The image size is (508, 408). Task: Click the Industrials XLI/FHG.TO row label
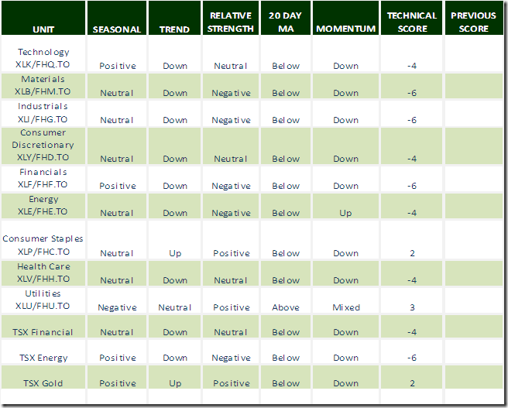click(44, 113)
